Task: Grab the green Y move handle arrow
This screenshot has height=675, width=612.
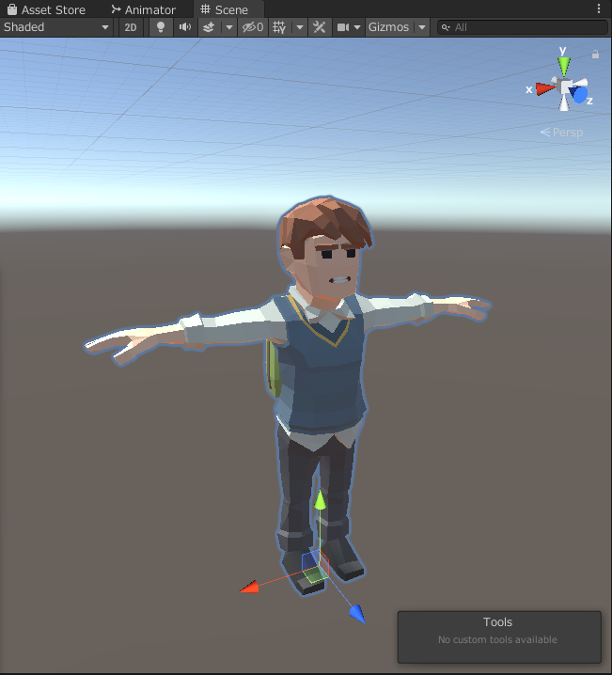Action: pyautogui.click(x=320, y=500)
